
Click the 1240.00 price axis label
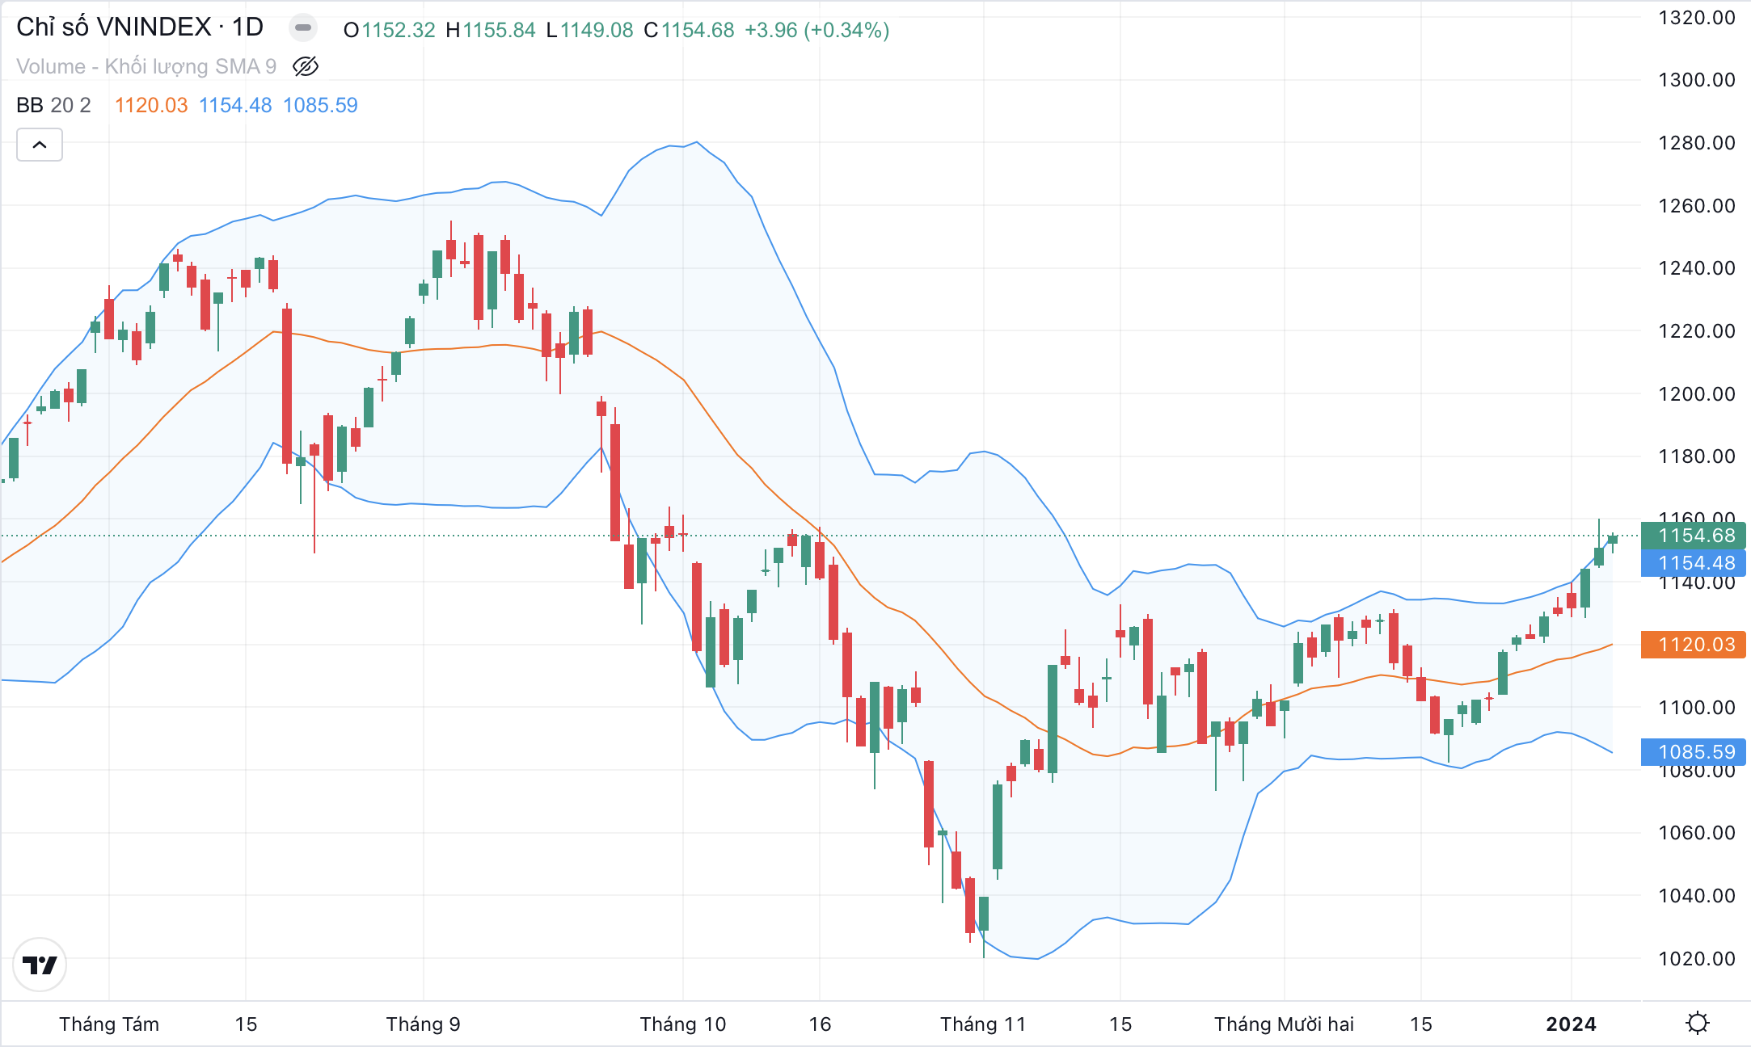[x=1697, y=268]
